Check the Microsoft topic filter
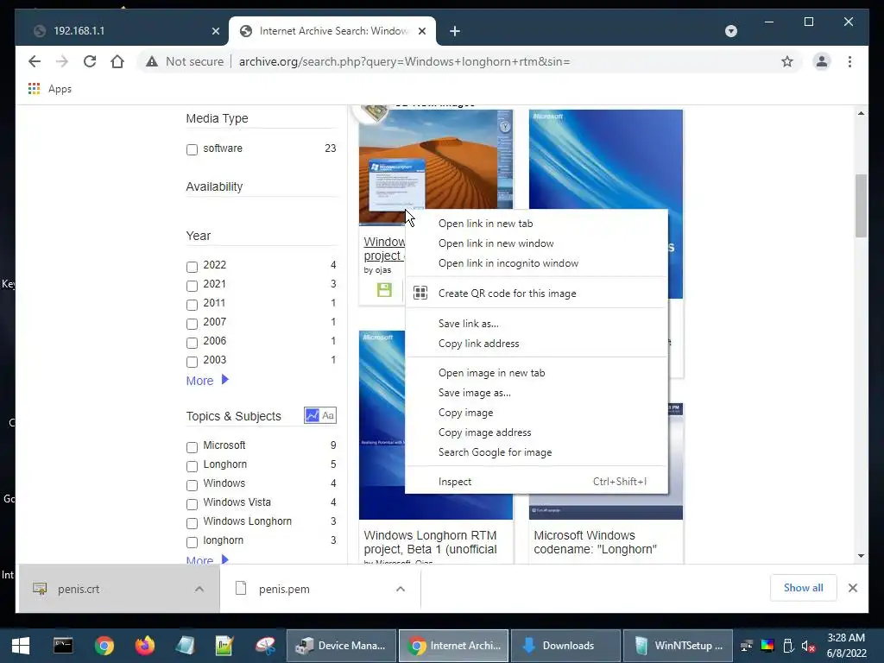The image size is (884, 663). point(192,447)
